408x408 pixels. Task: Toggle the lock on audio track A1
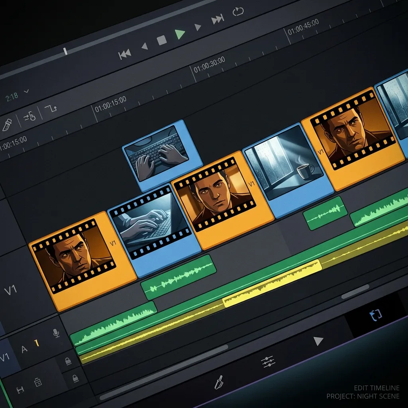click(68, 361)
